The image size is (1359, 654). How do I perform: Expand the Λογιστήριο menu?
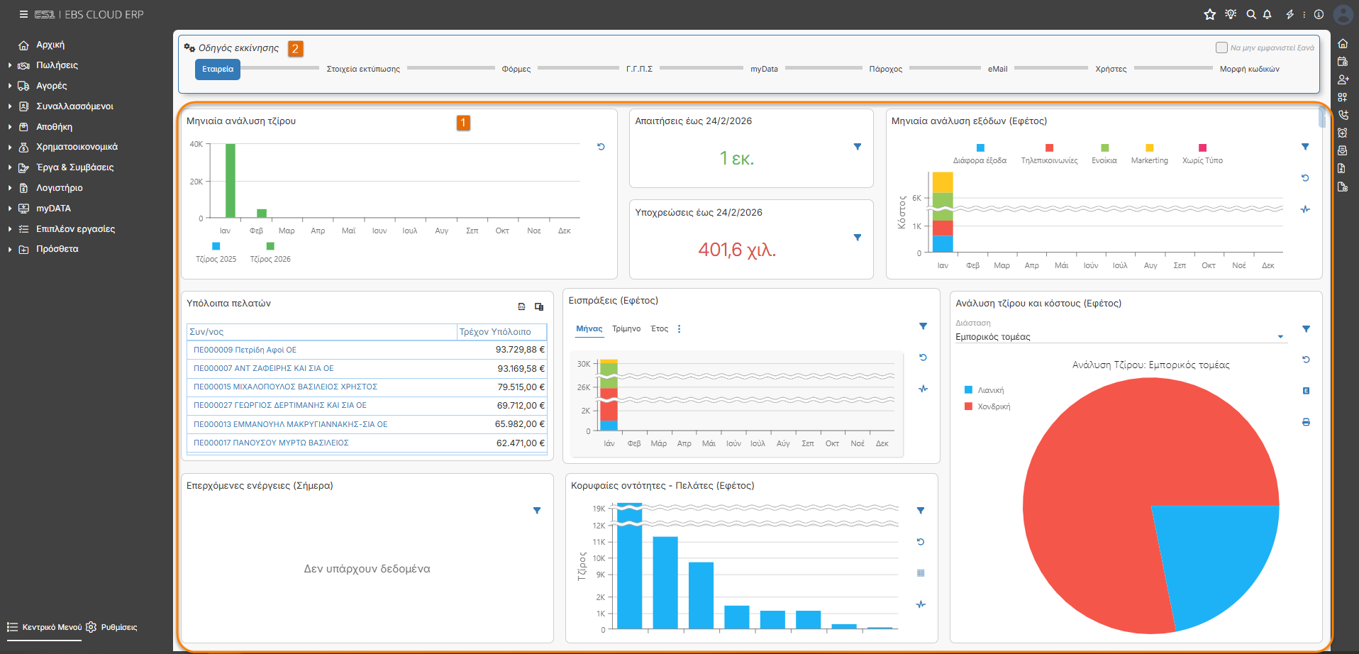point(60,188)
